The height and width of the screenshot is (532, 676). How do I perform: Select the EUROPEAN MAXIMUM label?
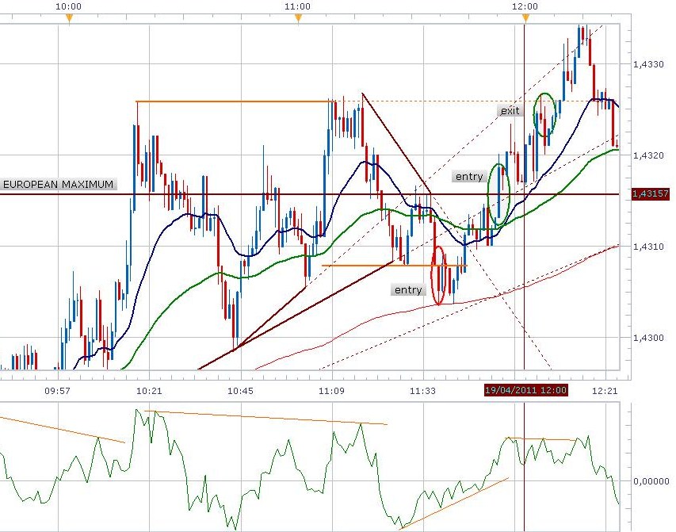tap(58, 185)
